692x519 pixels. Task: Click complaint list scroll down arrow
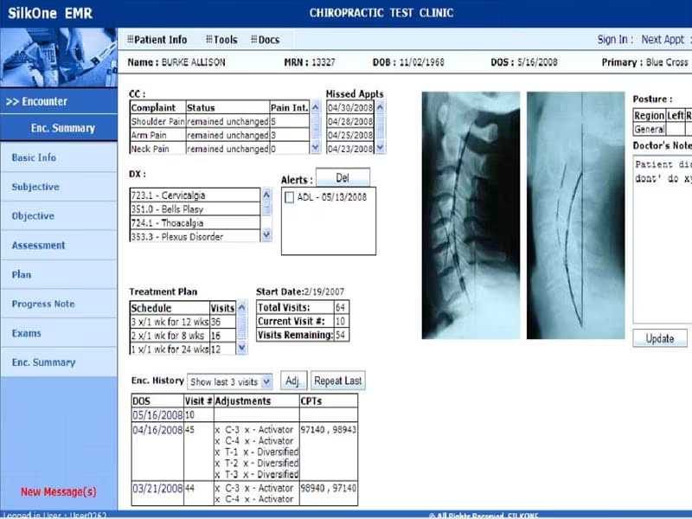(315, 147)
